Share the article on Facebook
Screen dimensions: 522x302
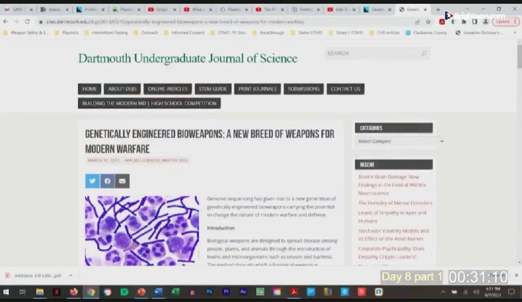tap(107, 181)
